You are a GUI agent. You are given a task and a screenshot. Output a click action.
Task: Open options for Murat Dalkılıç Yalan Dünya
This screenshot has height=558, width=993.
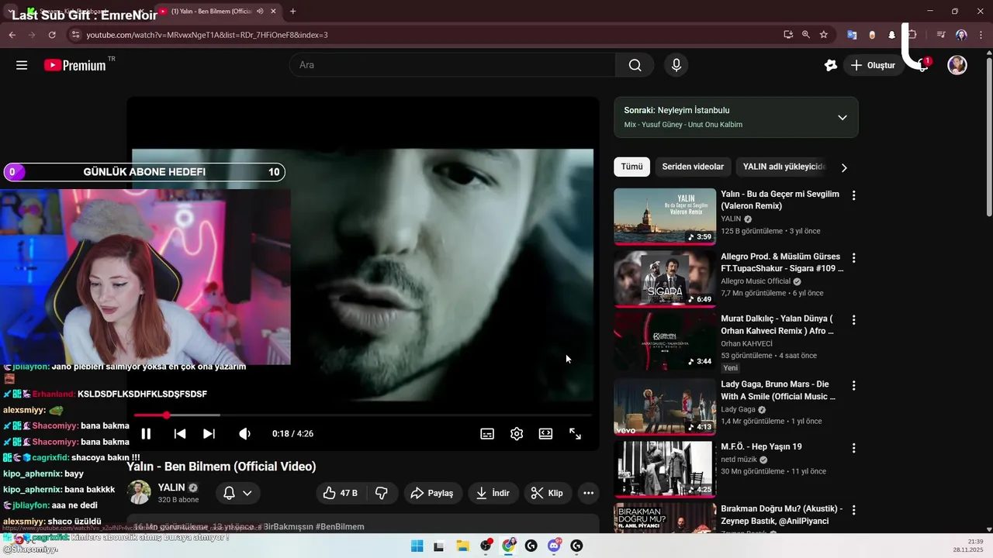853,320
